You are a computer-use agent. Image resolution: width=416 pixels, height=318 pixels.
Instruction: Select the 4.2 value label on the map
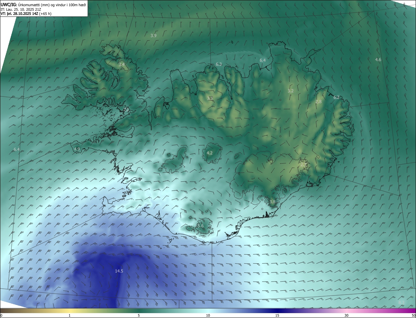pyautogui.click(x=210, y=153)
